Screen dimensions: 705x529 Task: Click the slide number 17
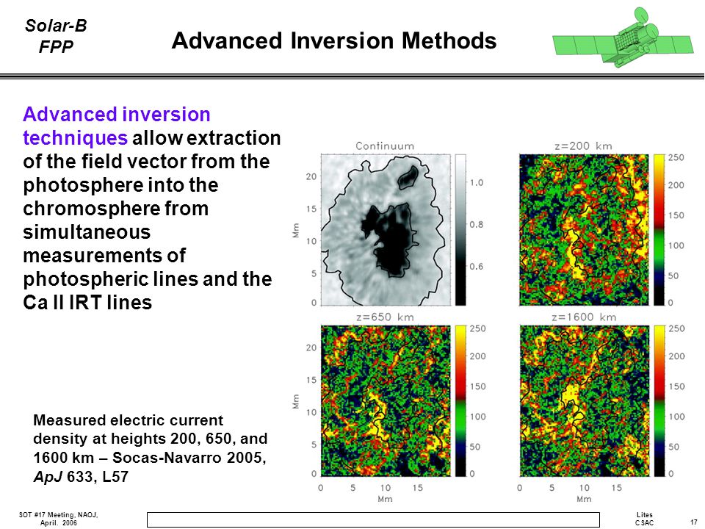point(694,522)
